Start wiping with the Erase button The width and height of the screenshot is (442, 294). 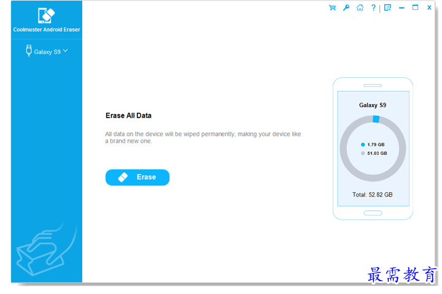pyautogui.click(x=137, y=178)
